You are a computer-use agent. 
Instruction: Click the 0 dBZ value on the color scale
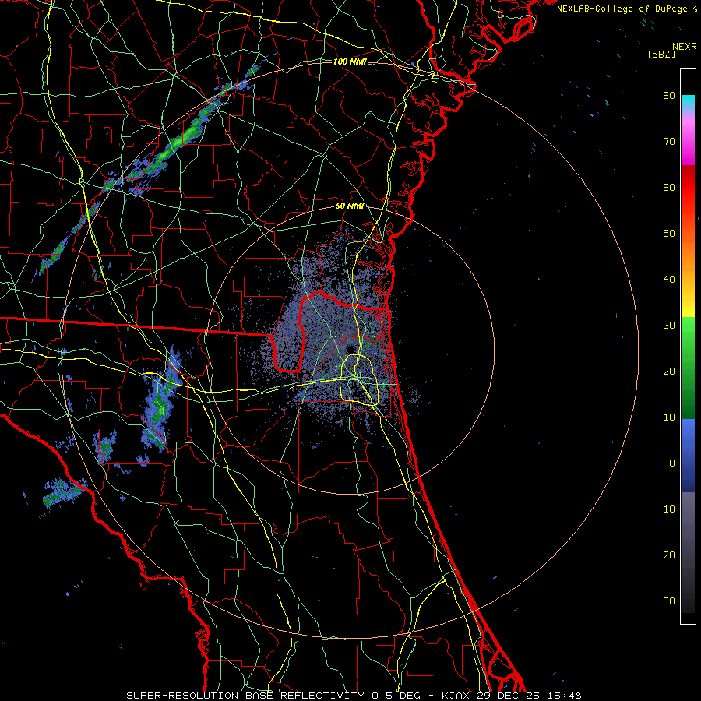point(672,463)
